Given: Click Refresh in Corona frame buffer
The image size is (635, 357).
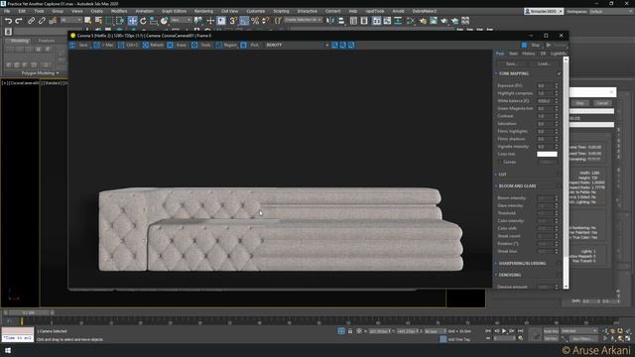Looking at the screenshot, I should 153,45.
